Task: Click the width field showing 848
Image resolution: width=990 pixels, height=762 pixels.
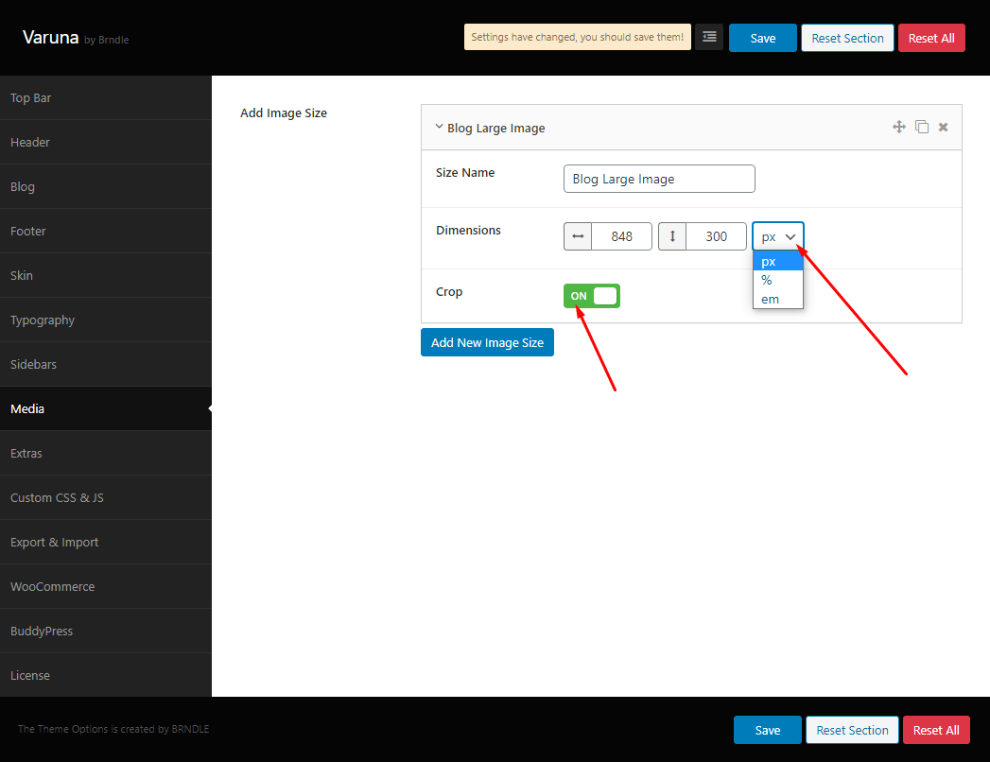Action: click(621, 236)
